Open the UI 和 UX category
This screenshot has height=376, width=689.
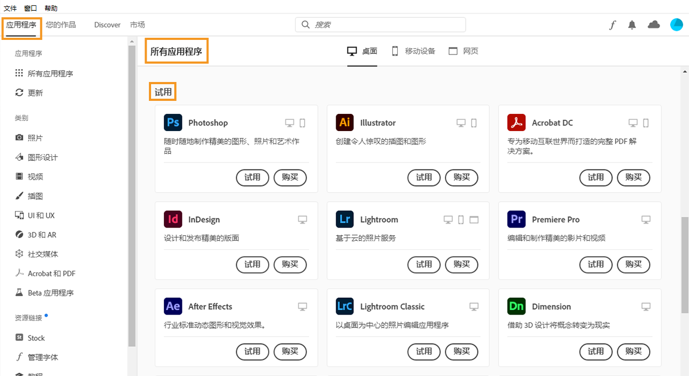(35, 215)
